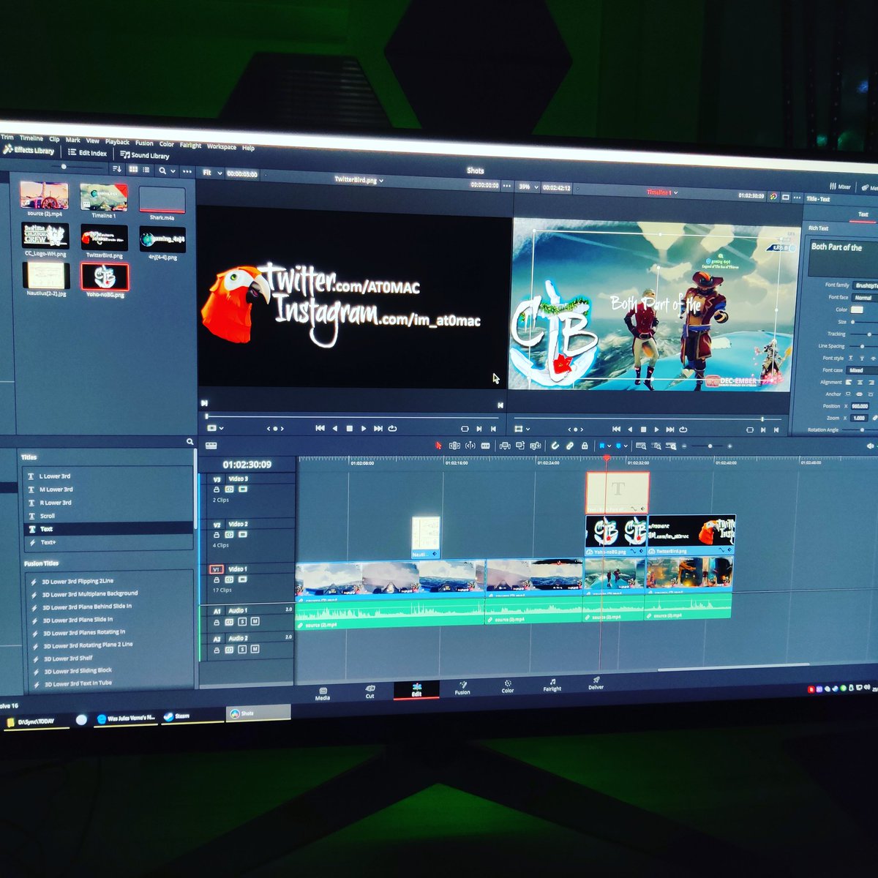Open the Workspace menu
The image size is (878, 878).
222,146
